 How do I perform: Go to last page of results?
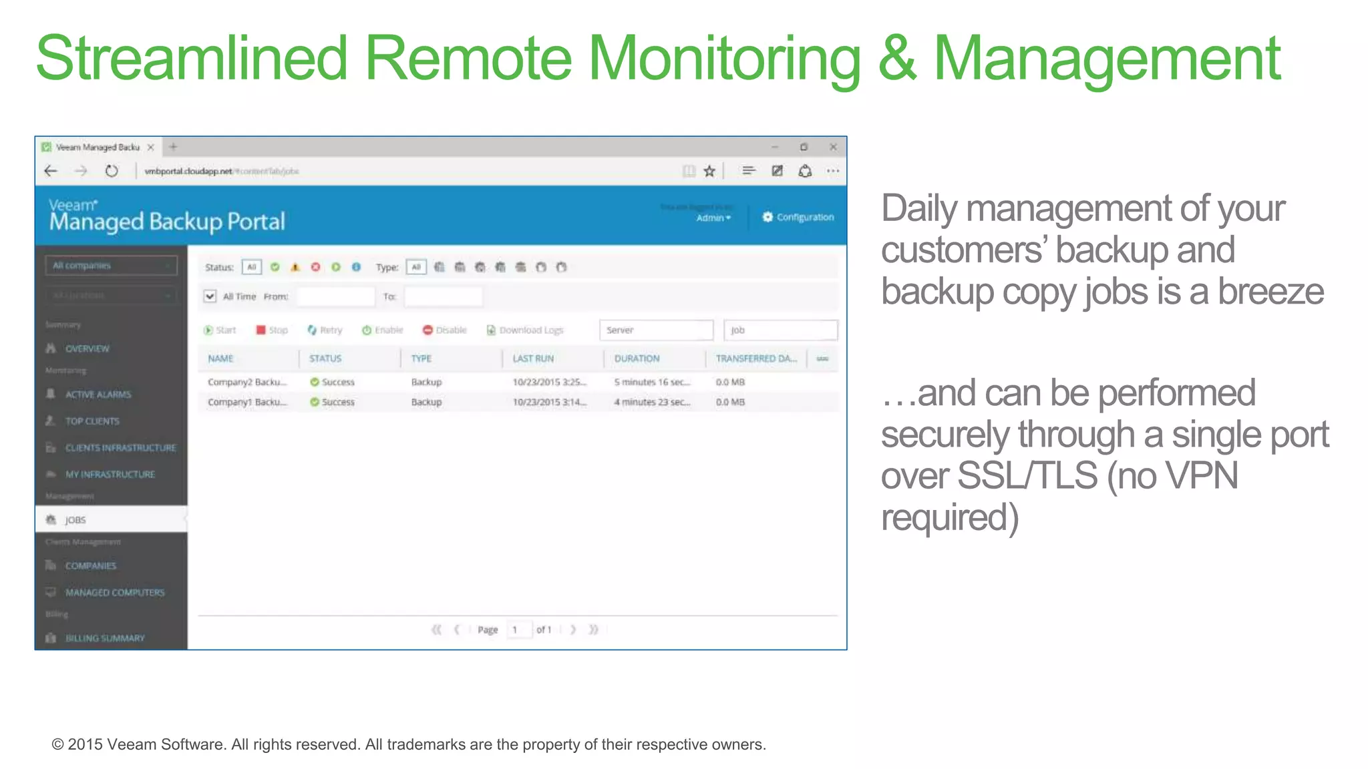[x=593, y=629]
